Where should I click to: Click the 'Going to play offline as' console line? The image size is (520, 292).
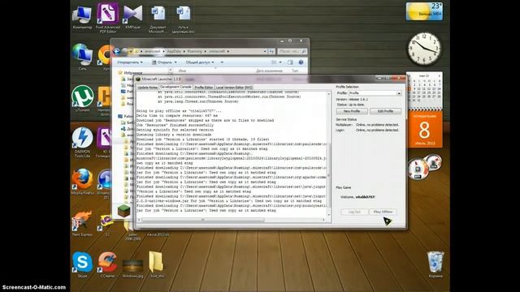pos(179,111)
